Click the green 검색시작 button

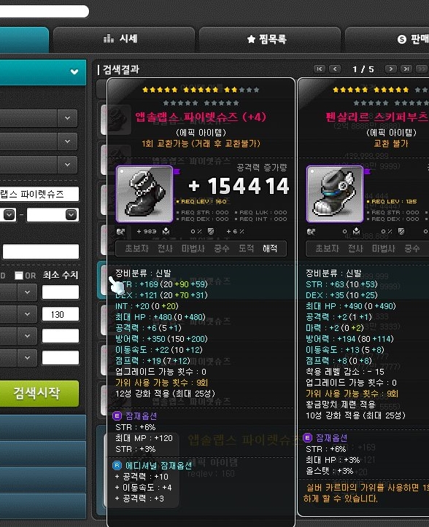tap(39, 393)
